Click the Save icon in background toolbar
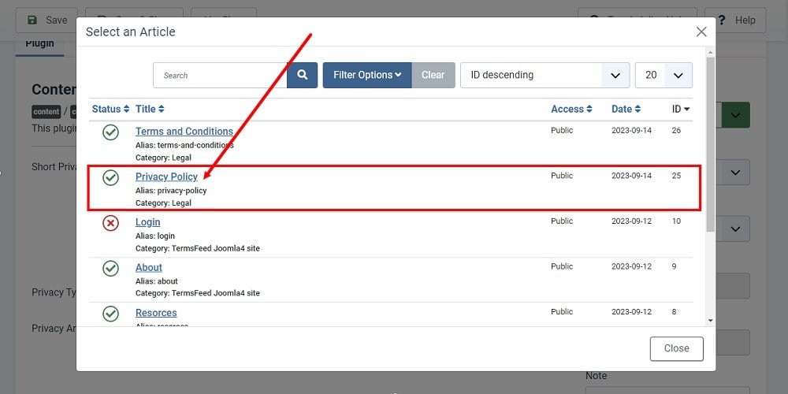 (32, 20)
